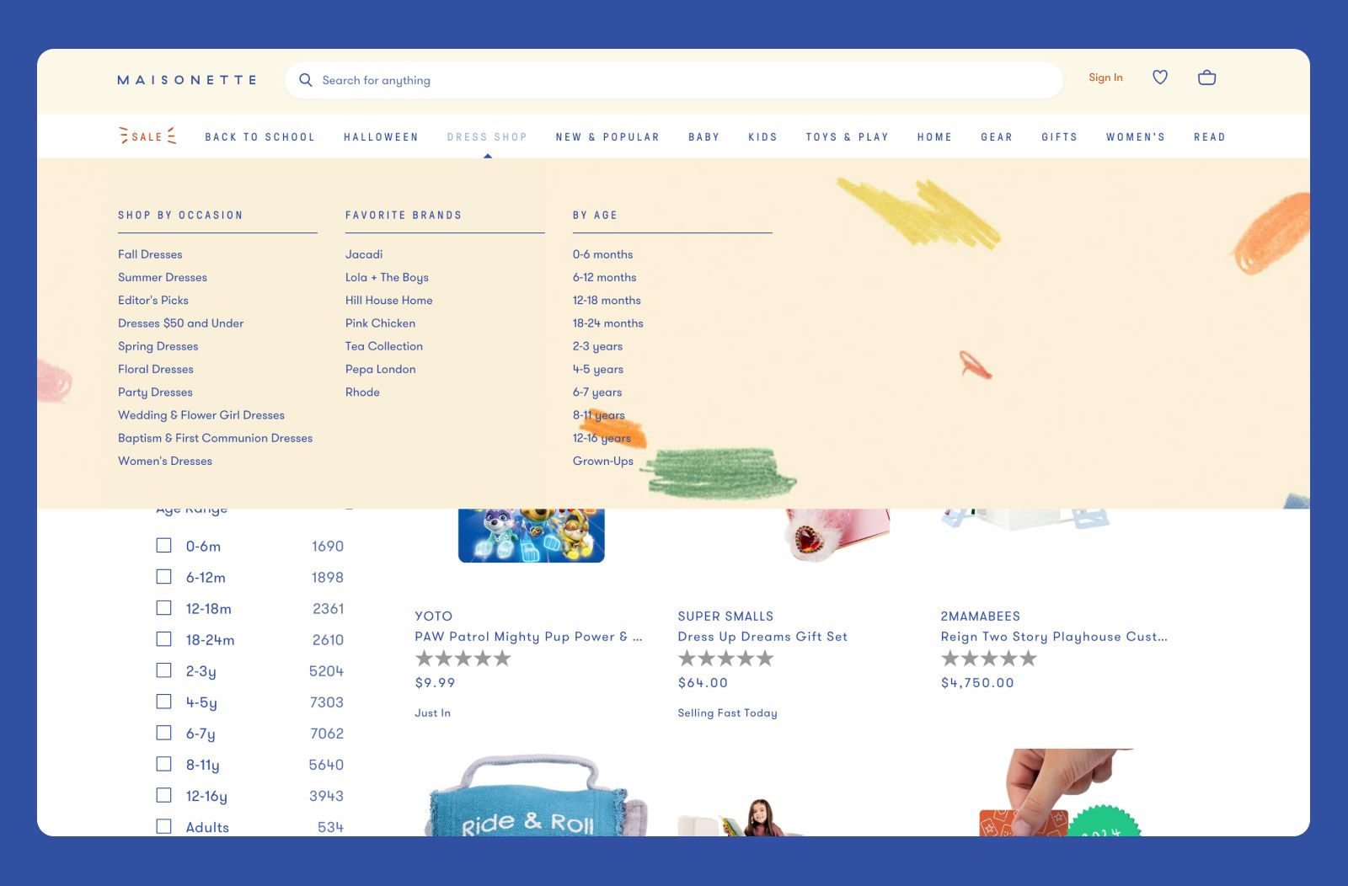The width and height of the screenshot is (1348, 886).
Task: Choose Hill House Home brand
Action: tap(389, 300)
